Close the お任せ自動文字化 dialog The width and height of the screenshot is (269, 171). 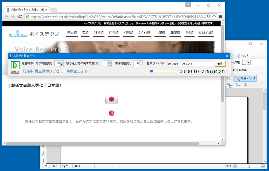point(227,56)
